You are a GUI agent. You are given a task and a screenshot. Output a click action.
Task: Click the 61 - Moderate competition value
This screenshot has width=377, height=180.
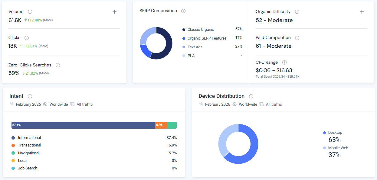tap(274, 46)
